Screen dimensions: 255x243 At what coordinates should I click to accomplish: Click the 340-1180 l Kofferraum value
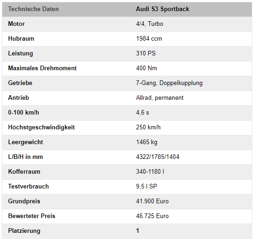point(150,172)
